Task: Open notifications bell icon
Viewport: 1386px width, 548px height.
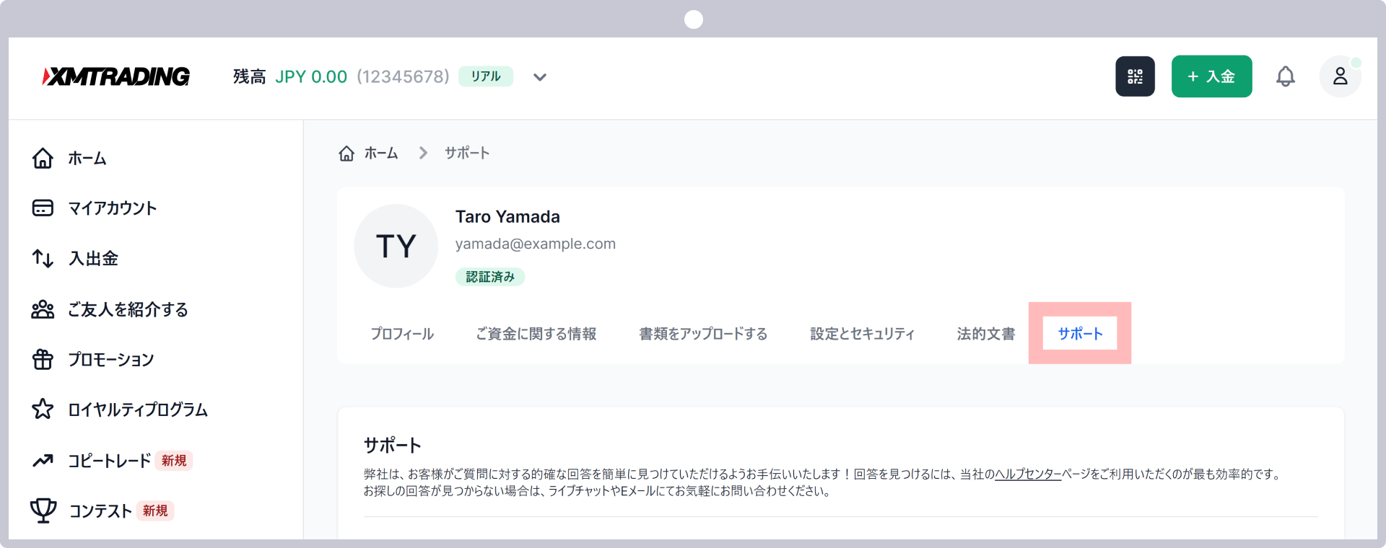Action: 1285,76
